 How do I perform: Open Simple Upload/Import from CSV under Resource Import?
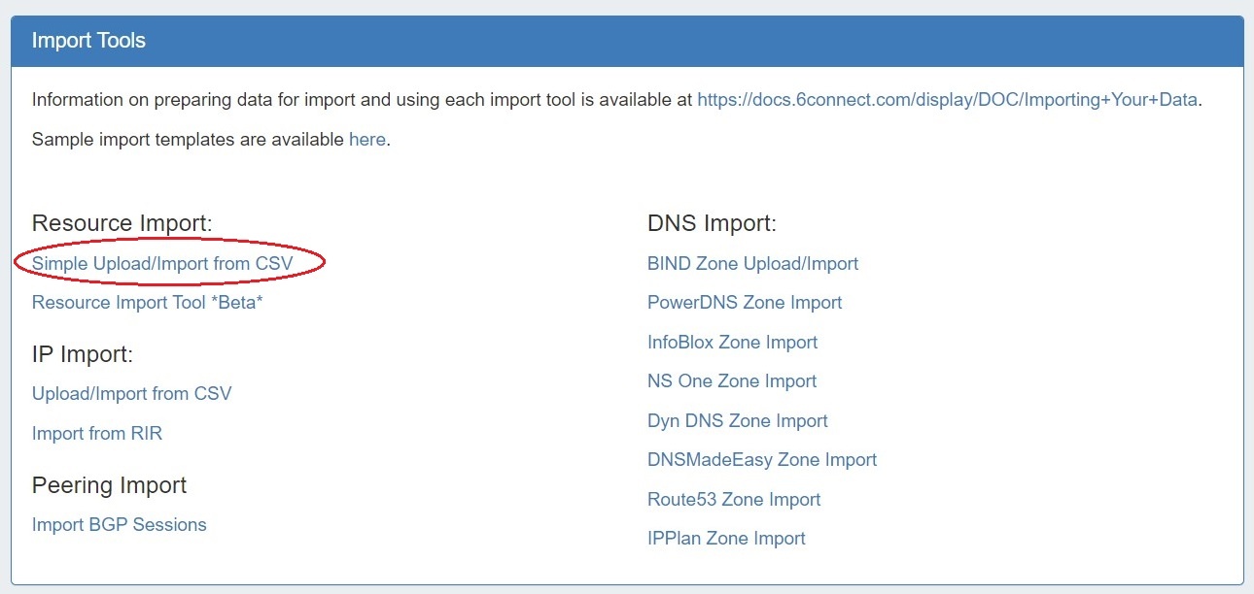pos(162,263)
